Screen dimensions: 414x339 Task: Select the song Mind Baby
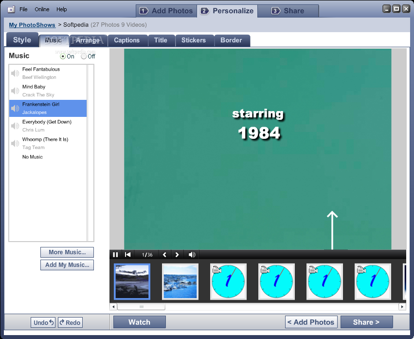click(x=48, y=91)
